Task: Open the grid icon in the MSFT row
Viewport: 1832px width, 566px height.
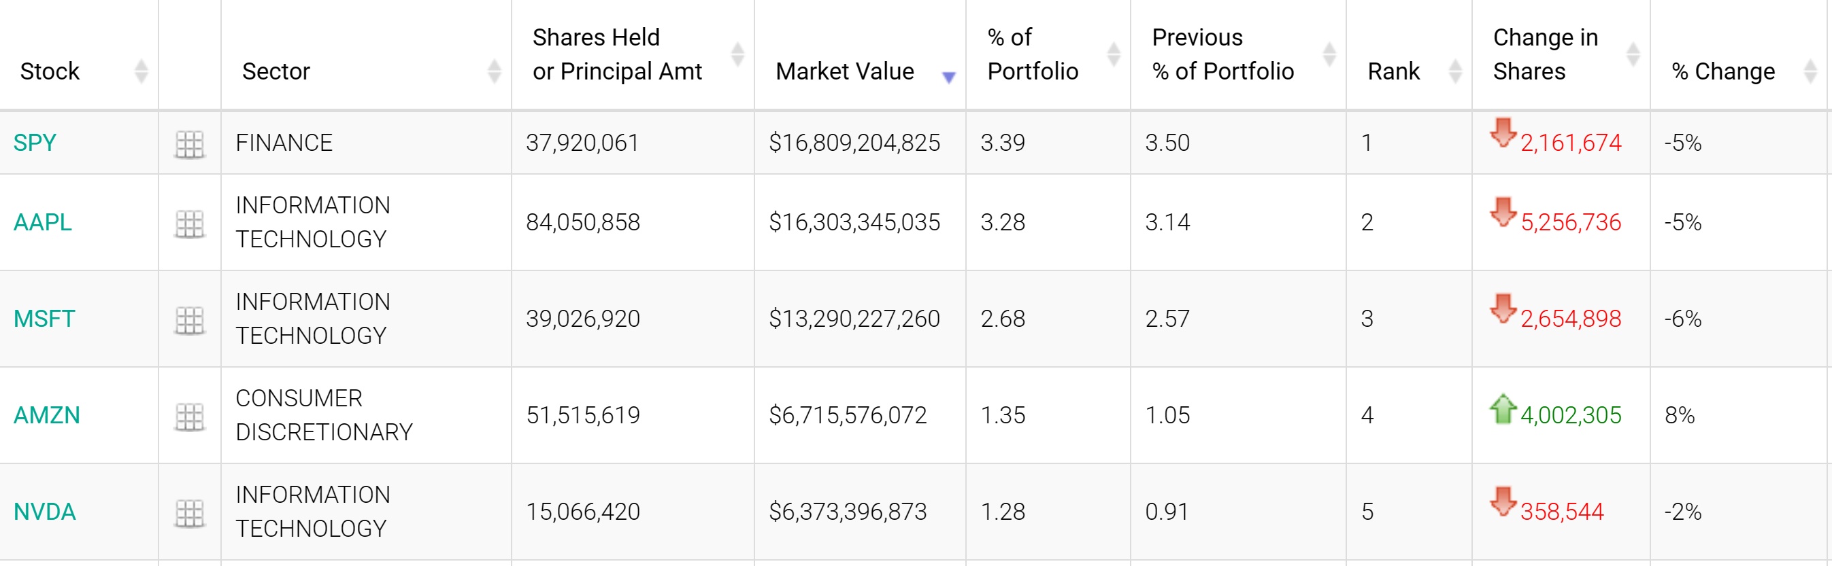Action: 189,320
